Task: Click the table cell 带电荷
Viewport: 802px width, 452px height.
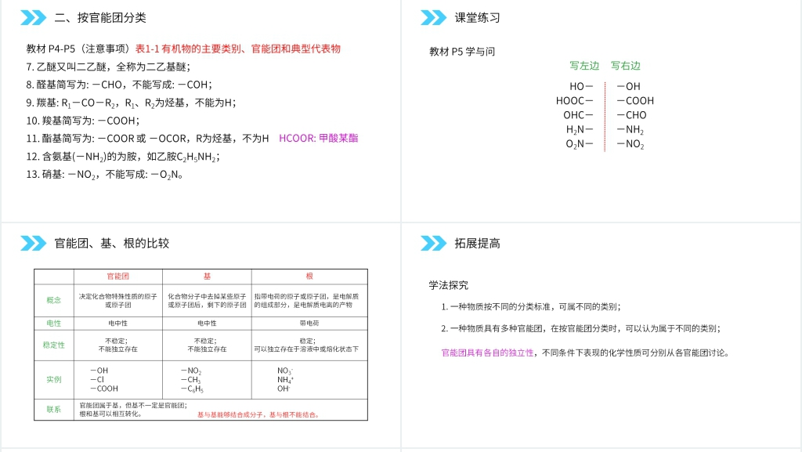Action: [309, 324]
